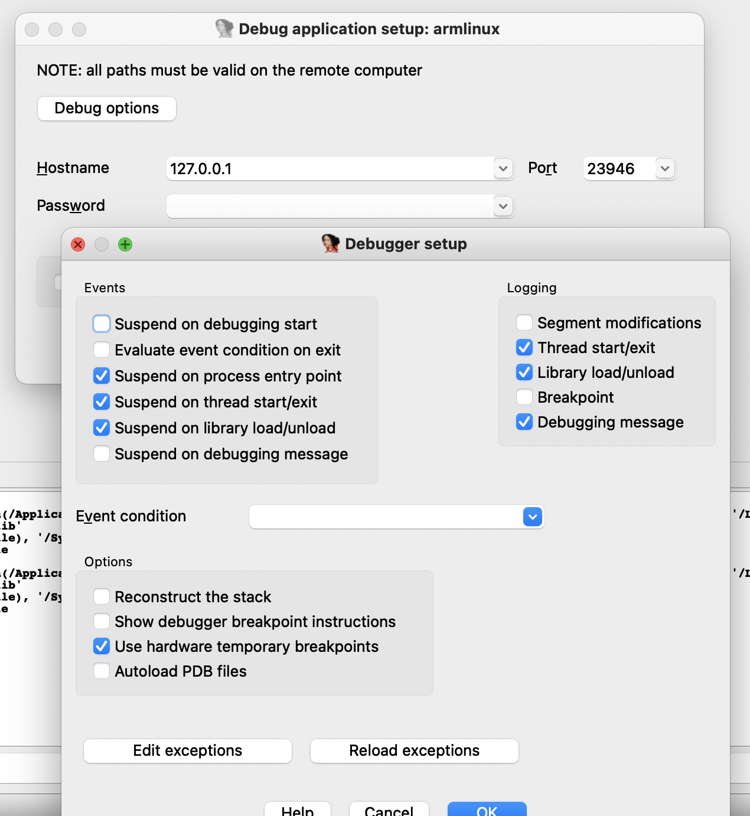The image size is (750, 816).
Task: Close the Debugger setup dialog with red button
Action: click(78, 244)
